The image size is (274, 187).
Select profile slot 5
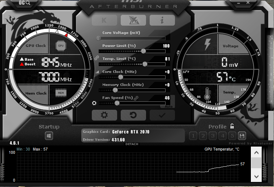coord(232,136)
